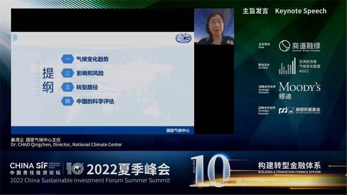Click the AIGCC bar-chart logo
347x195 pixels.
coord(287,66)
